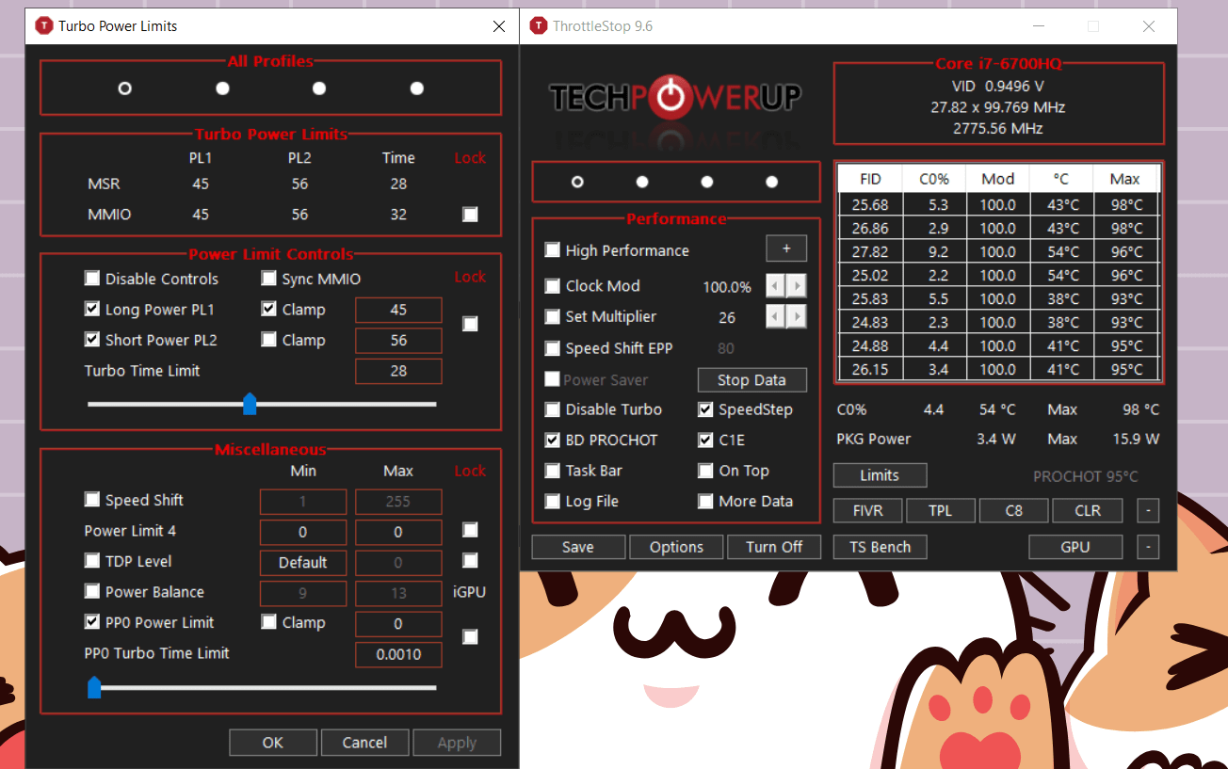This screenshot has height=769, width=1228.
Task: Click the PP0 Turbo Time Limit slider handle
Action: pos(94,687)
